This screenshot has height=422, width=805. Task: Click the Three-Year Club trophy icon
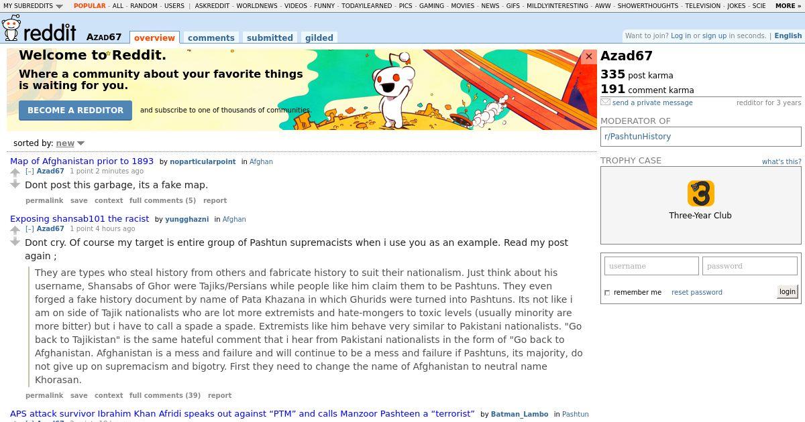pyautogui.click(x=700, y=194)
